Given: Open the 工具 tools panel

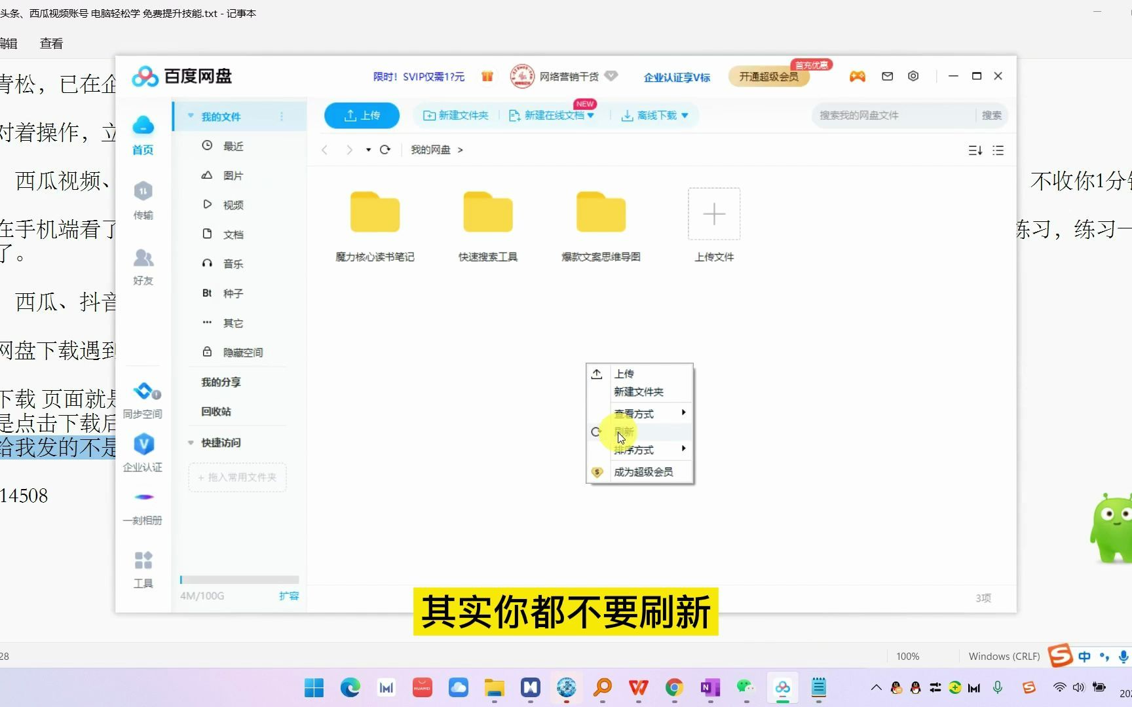Looking at the screenshot, I should click(143, 570).
